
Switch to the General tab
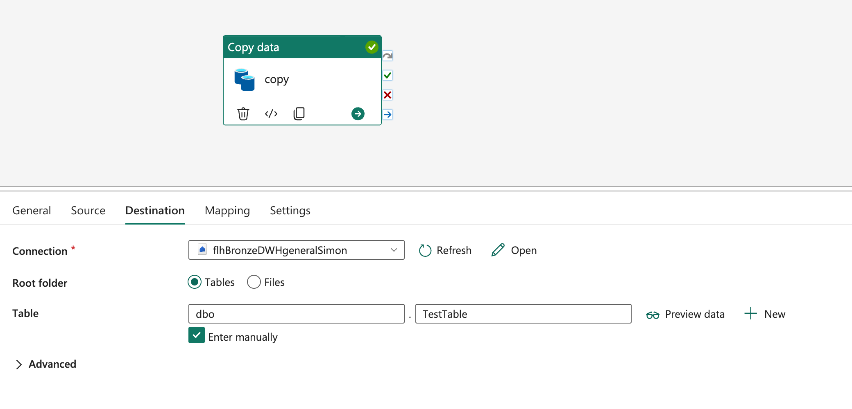(x=32, y=211)
